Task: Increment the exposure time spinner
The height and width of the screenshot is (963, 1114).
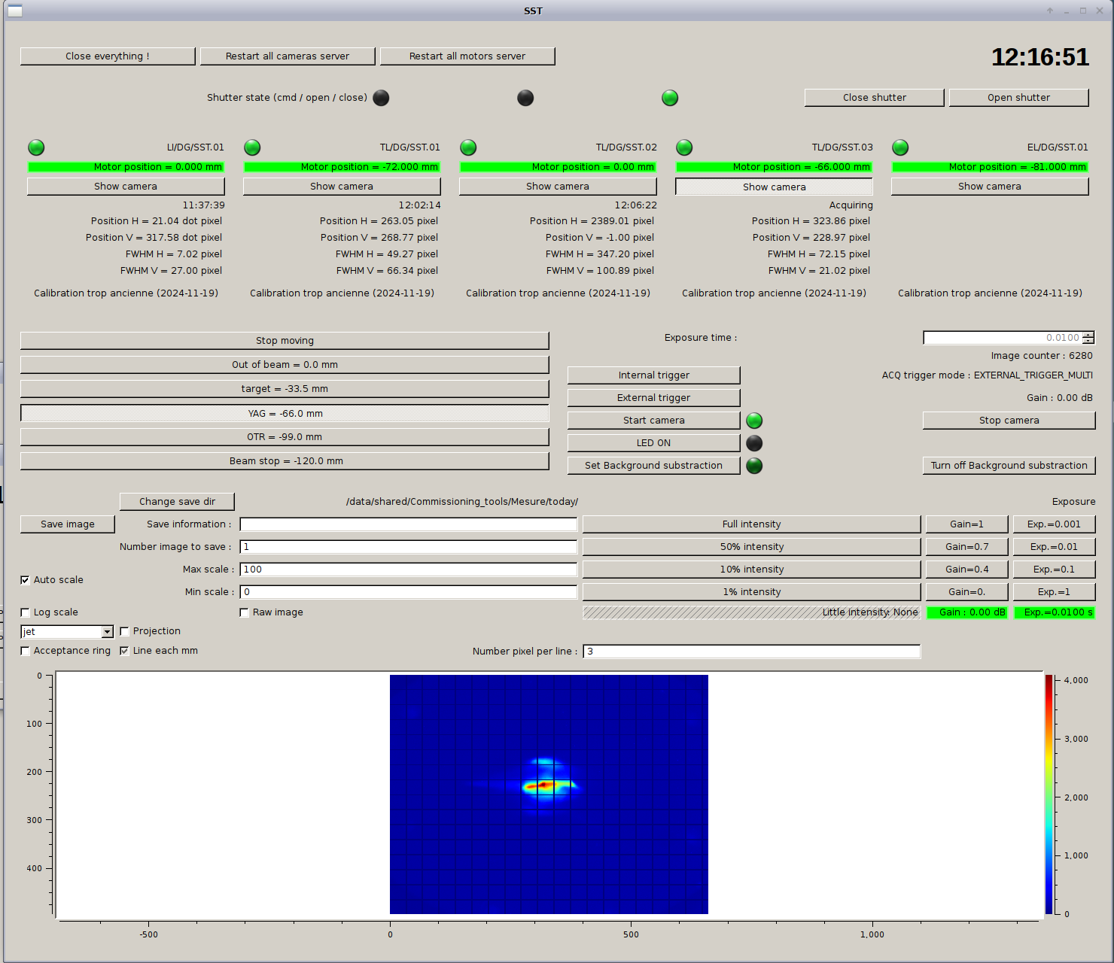Action: click(1088, 335)
